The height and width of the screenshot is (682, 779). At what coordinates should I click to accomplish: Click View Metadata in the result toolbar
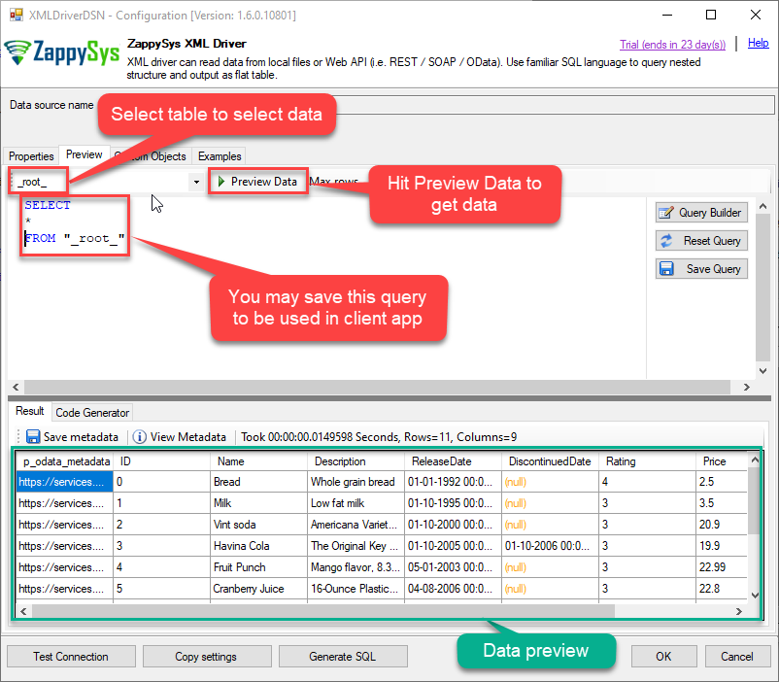[x=180, y=437]
